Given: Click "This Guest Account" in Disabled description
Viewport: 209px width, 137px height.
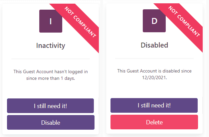Looking at the screenshot, I should (136, 71).
